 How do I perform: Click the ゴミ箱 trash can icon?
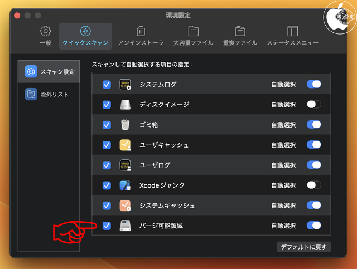click(x=125, y=125)
